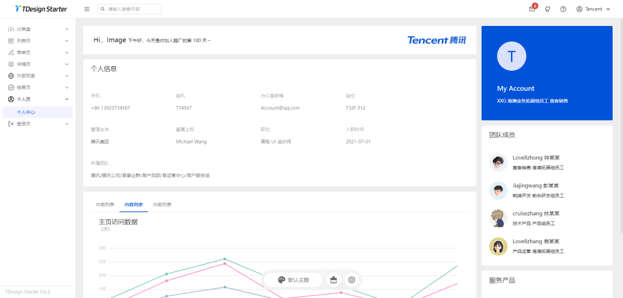Click the result page check-circle icon
Screen dimensions: 623x298
[11, 87]
